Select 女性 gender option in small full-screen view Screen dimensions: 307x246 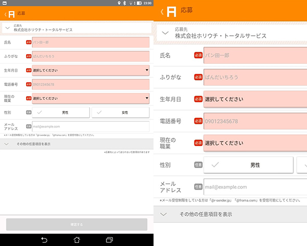click(x=121, y=112)
